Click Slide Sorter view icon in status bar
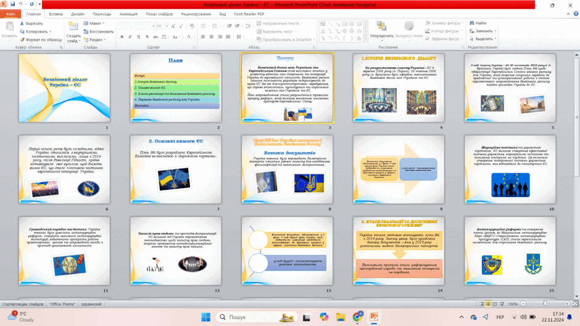 (x=488, y=304)
